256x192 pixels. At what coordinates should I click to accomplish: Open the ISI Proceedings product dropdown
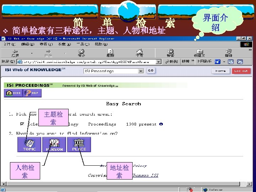[x=141, y=71]
